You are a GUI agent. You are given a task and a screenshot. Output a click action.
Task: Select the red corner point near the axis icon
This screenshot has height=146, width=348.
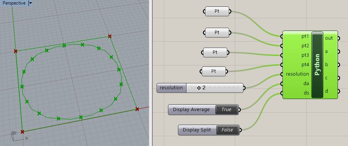(x=22, y=132)
